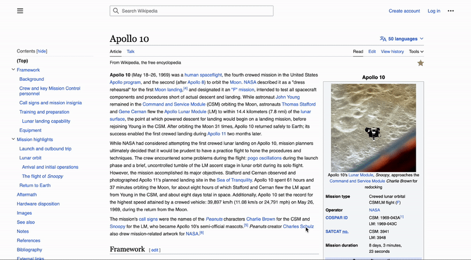
Task: Click the featured article star icon
Action: point(420,63)
